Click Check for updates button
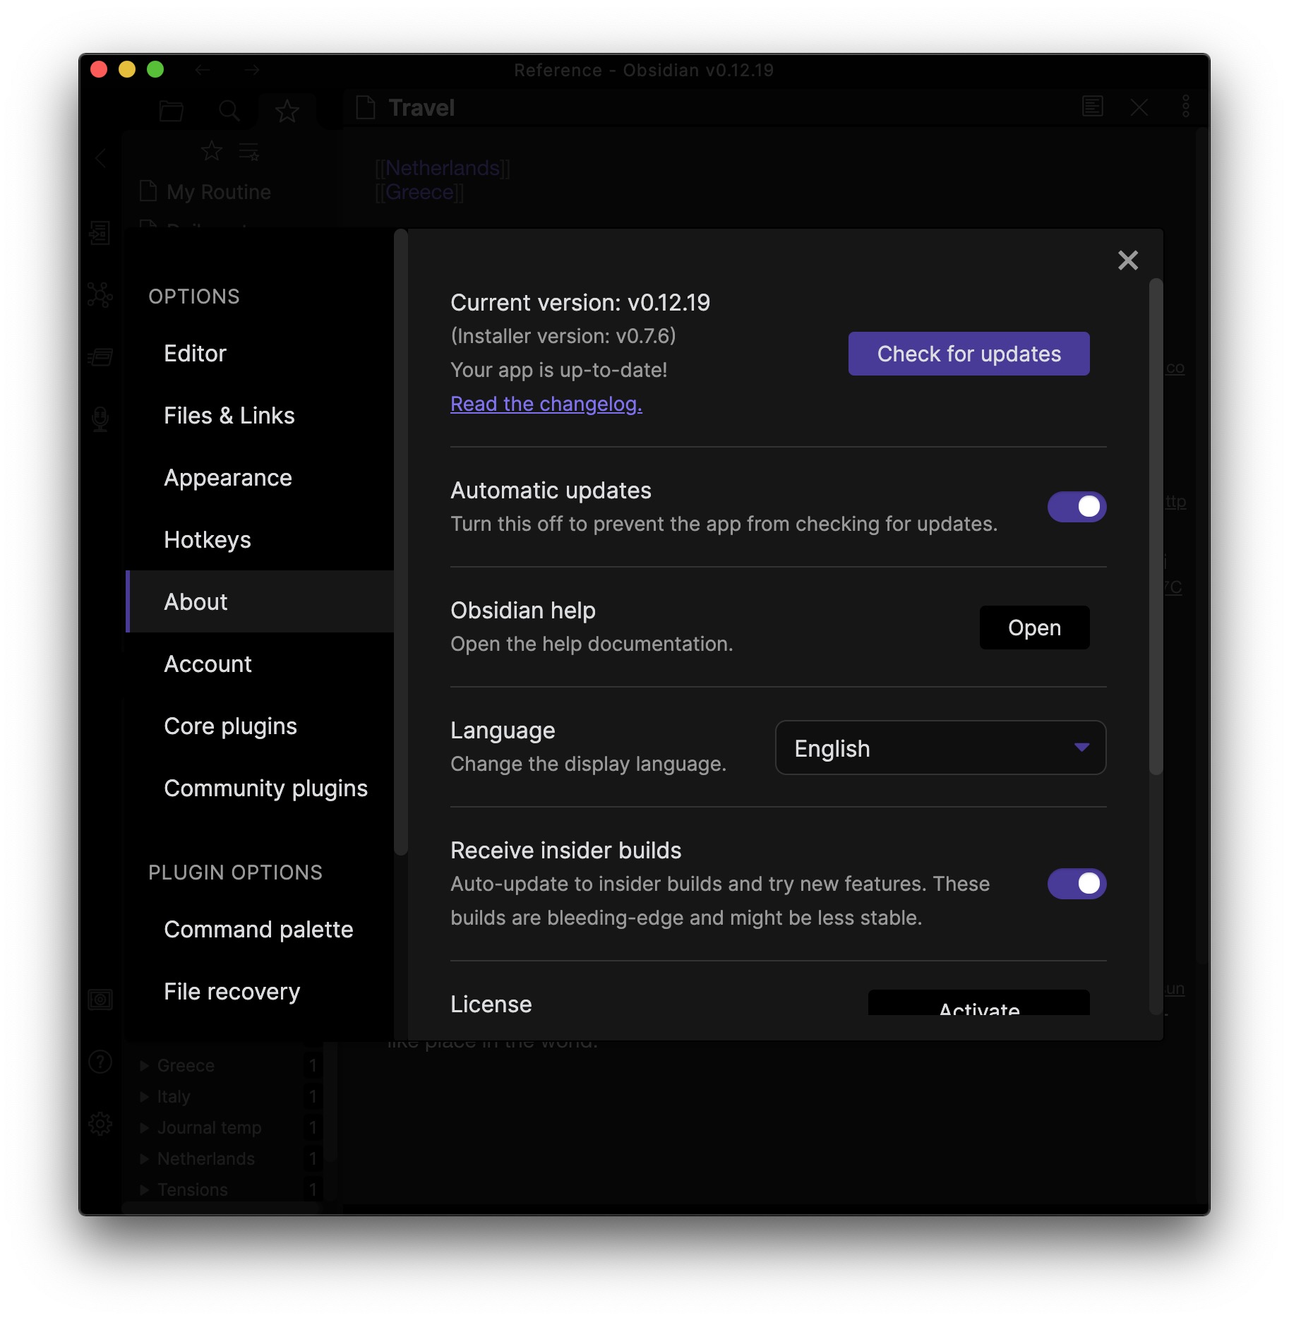 [969, 354]
